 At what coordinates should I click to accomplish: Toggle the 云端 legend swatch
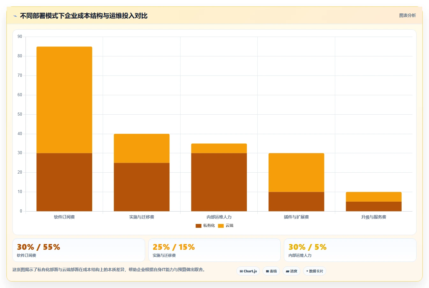221,226
